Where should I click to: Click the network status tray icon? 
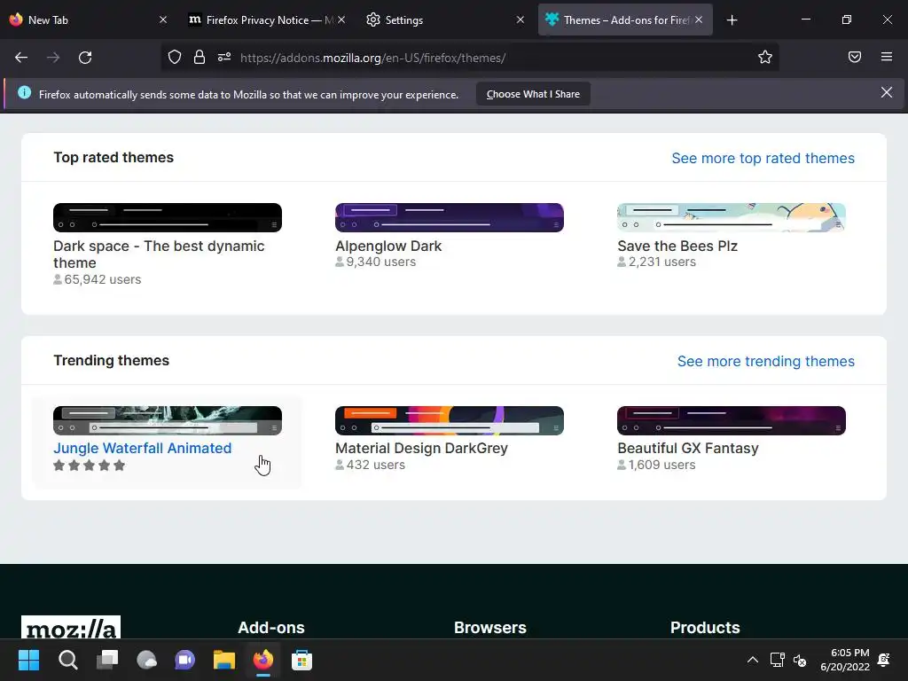click(x=777, y=660)
